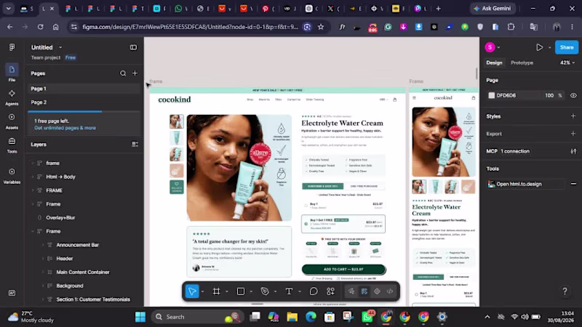This screenshot has height=327, width=582.
Task: Open the Figma main menu icon
Action: [12, 47]
